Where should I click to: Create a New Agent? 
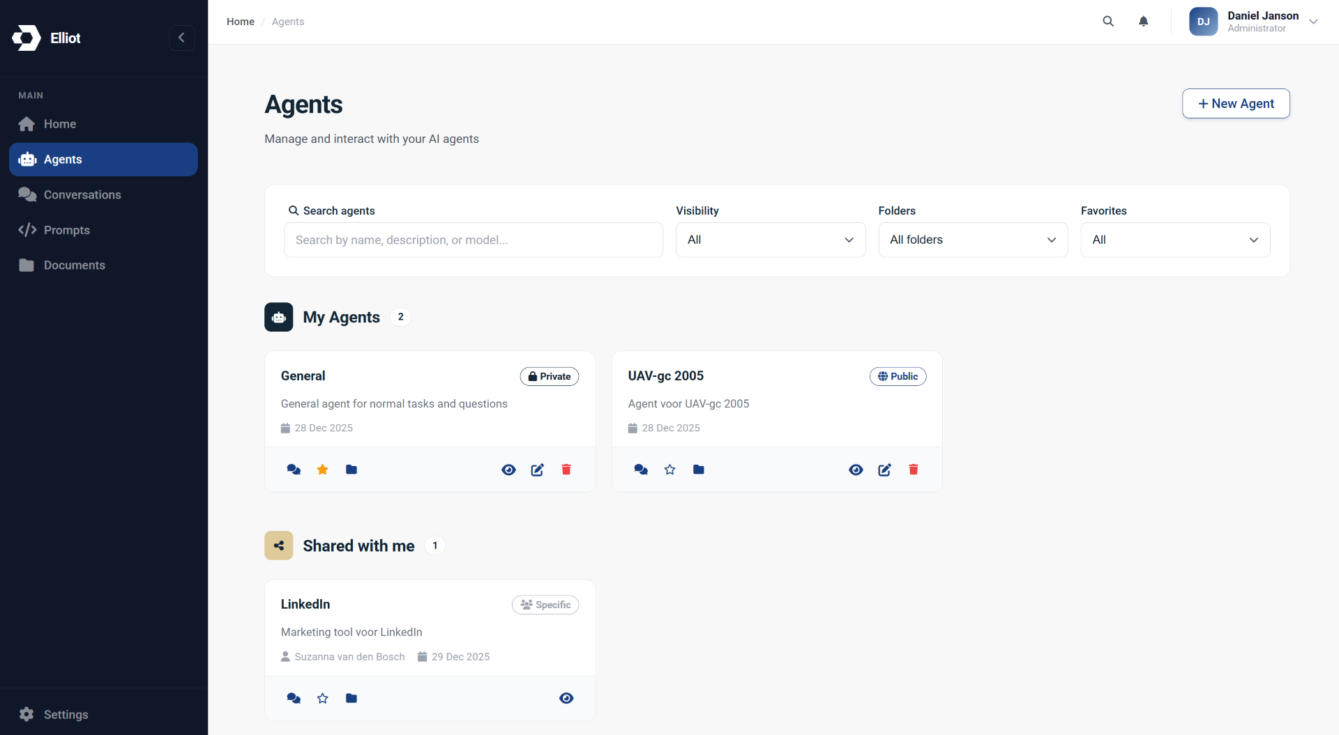coord(1235,104)
